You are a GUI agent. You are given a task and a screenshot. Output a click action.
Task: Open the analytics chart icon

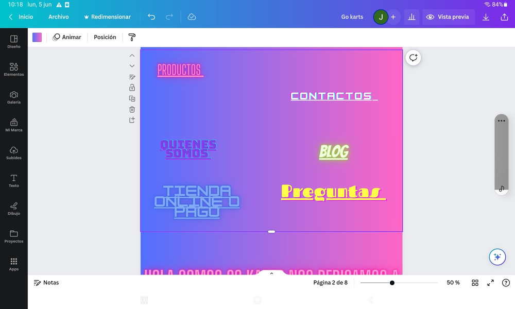411,17
